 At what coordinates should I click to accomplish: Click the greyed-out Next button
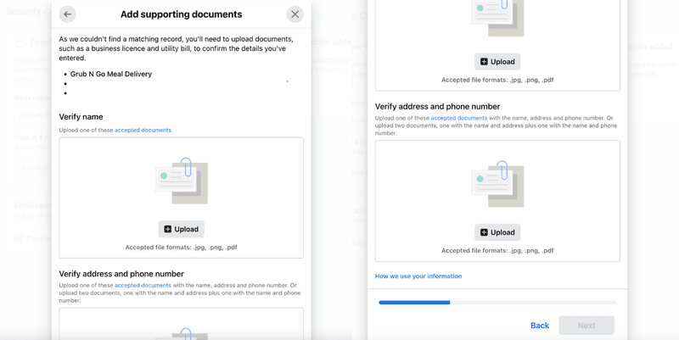pyautogui.click(x=586, y=326)
